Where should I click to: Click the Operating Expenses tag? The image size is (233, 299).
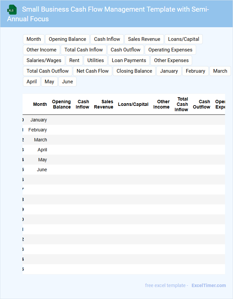click(170, 50)
